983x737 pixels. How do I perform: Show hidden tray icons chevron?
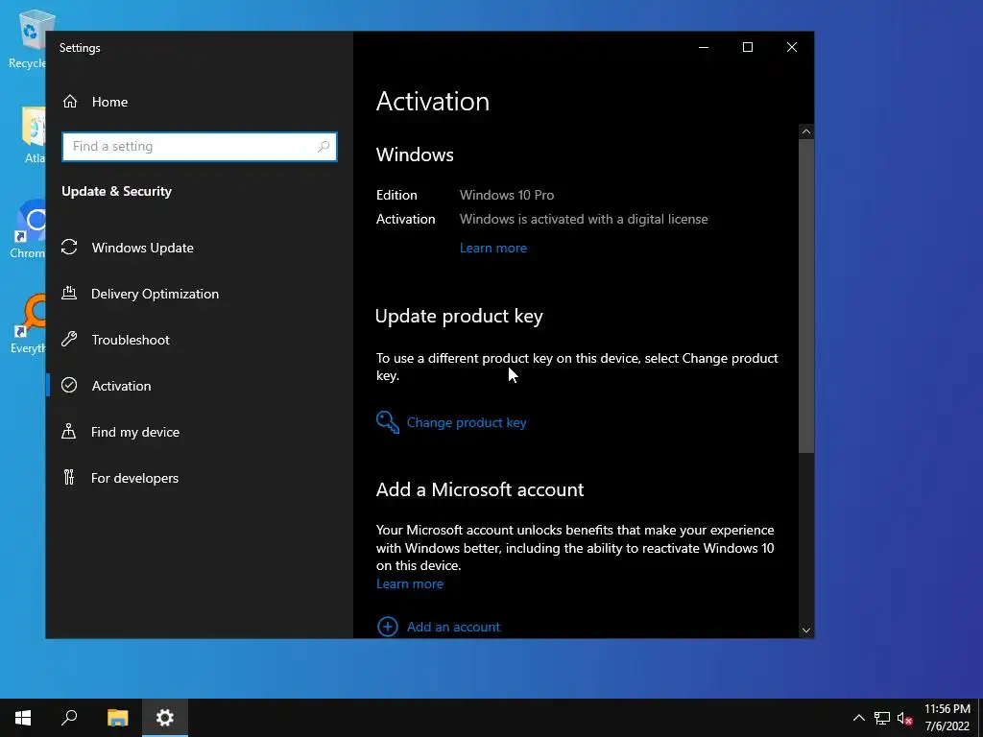point(859,718)
